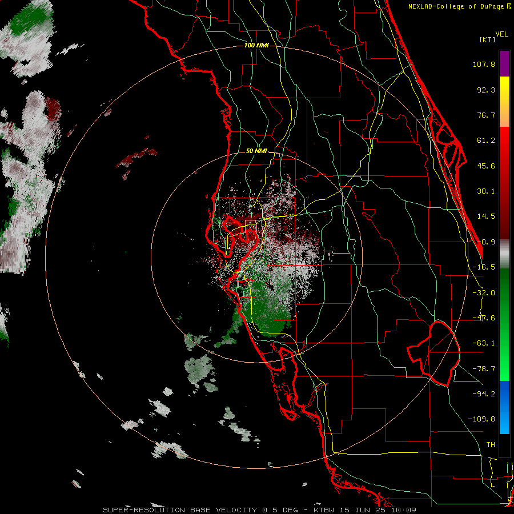Select the 15 JUN 25 date text
514x514 pixels.
pyautogui.click(x=364, y=510)
